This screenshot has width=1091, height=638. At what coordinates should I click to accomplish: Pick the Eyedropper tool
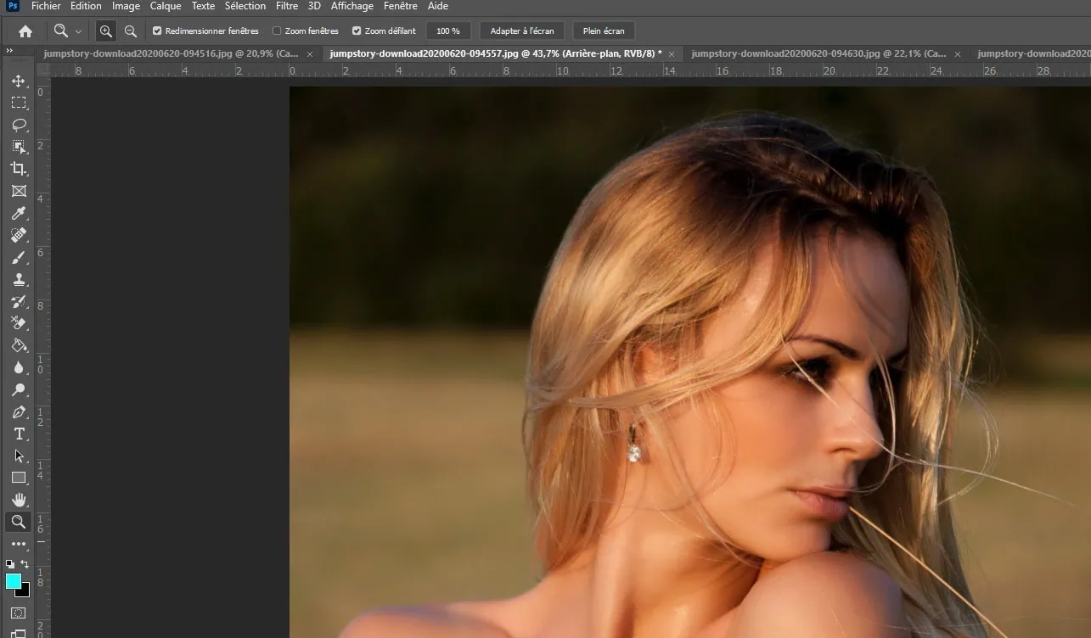19,213
